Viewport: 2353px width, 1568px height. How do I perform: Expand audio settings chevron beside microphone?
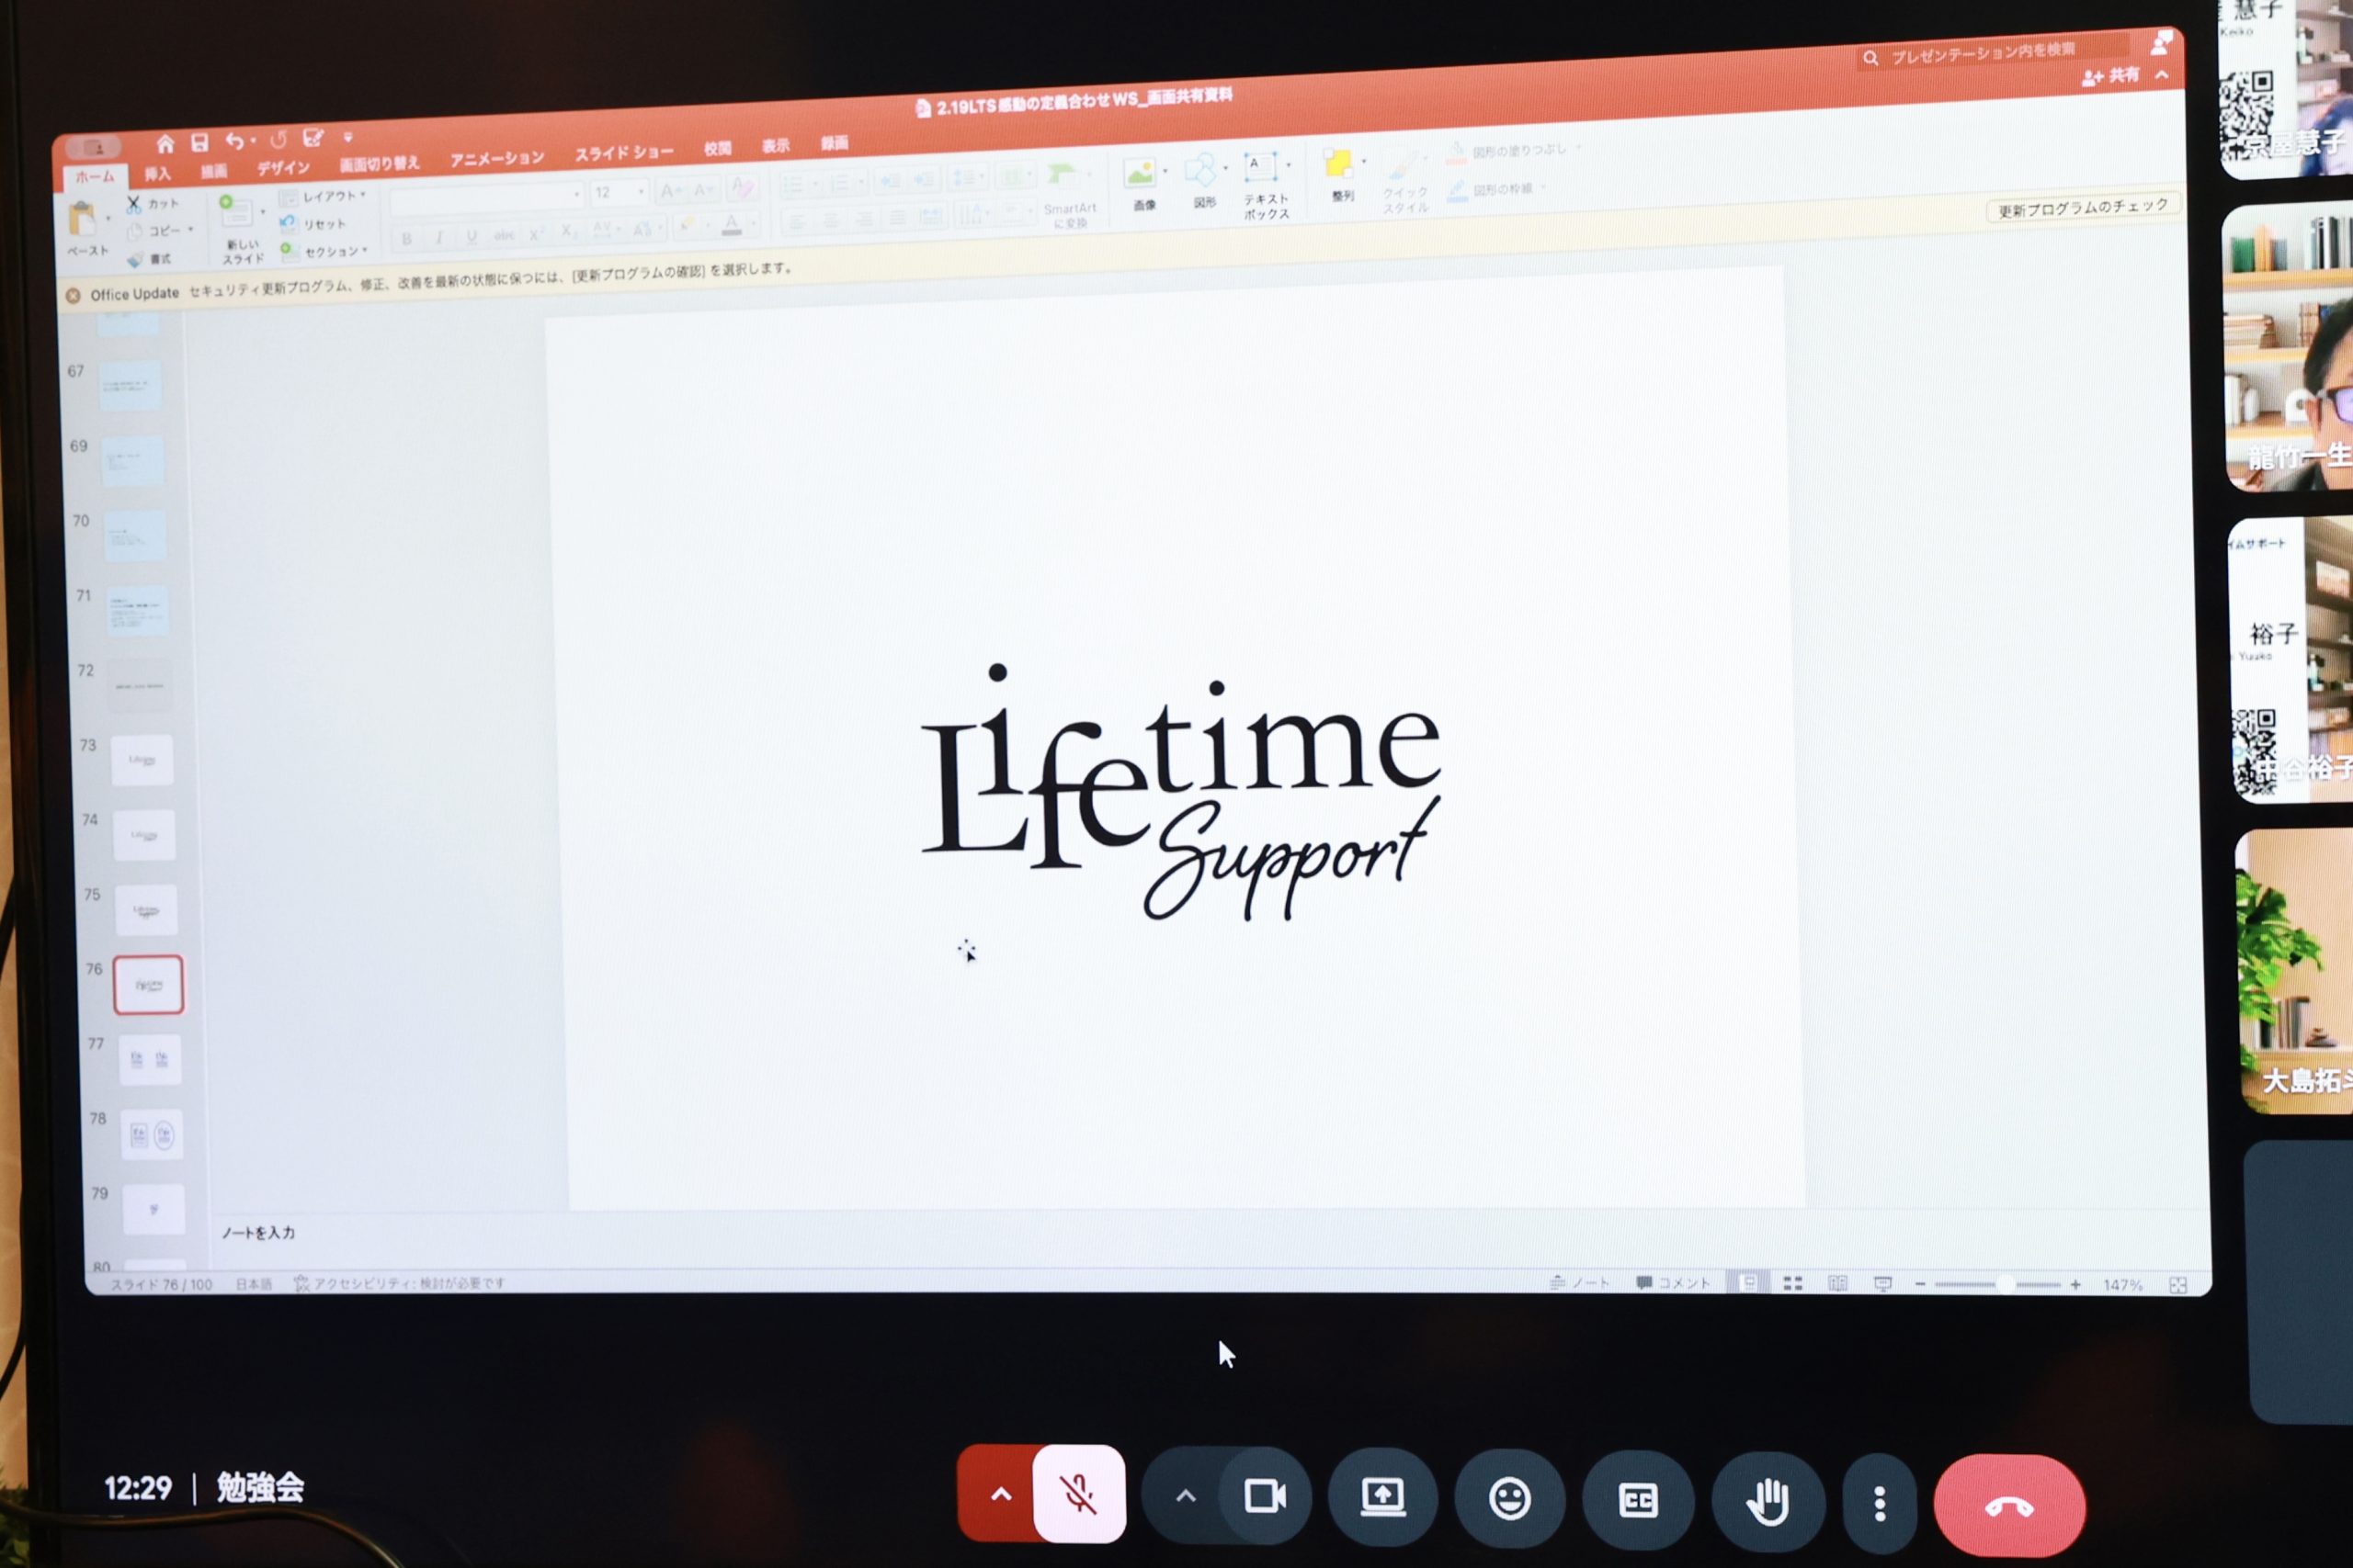pos(1000,1494)
